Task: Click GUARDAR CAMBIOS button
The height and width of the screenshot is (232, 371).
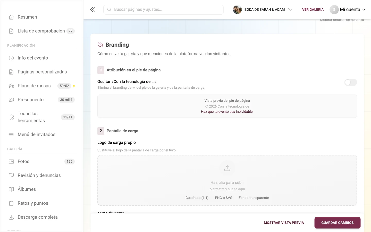Action: [x=338, y=223]
